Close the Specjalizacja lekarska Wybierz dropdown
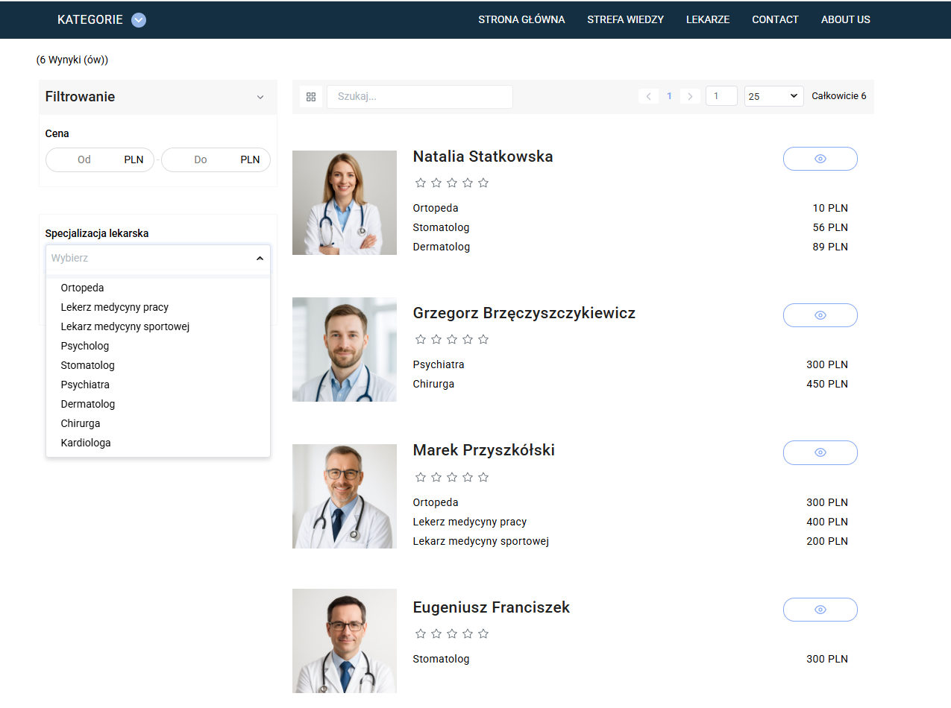Screen dimensions: 951x708 (x=260, y=258)
